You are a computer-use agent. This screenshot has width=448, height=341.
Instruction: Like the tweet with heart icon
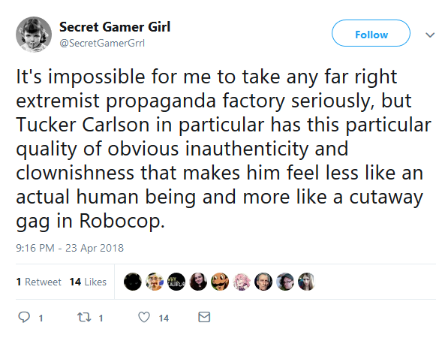click(144, 317)
